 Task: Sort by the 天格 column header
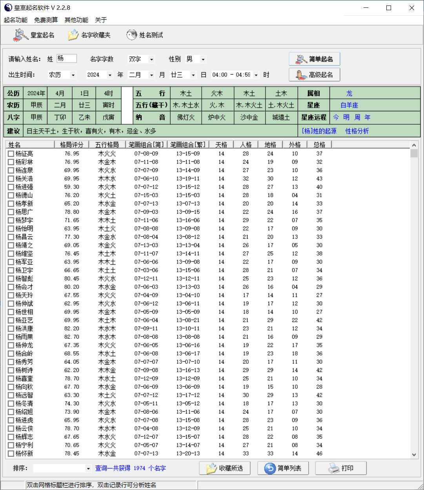(x=221, y=145)
